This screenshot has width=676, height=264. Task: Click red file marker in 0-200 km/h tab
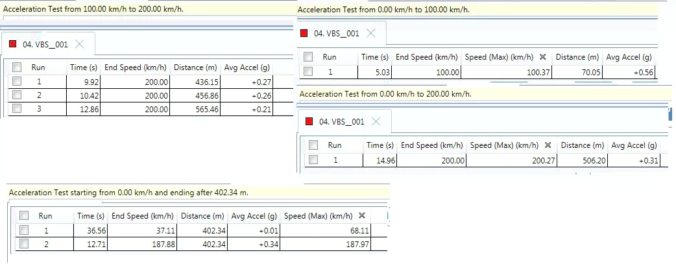pos(310,122)
